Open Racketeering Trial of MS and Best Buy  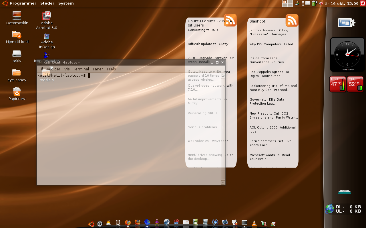273,88
